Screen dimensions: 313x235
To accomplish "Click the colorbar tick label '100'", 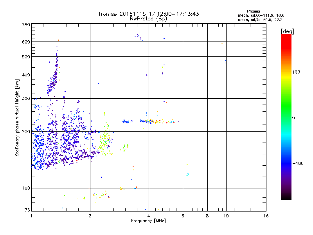I will (296, 72).
